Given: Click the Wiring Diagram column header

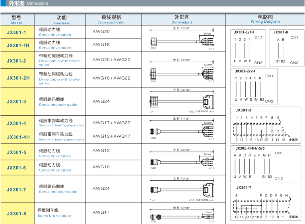Looking at the screenshot, I should click(265, 19).
